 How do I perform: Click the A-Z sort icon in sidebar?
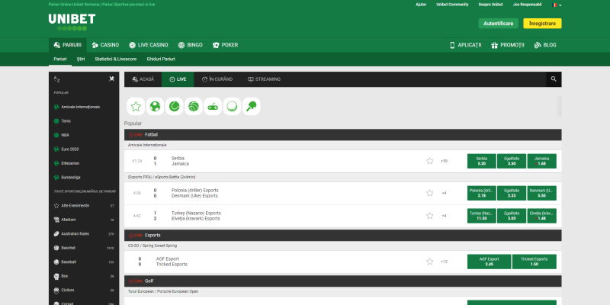pyautogui.click(x=56, y=79)
